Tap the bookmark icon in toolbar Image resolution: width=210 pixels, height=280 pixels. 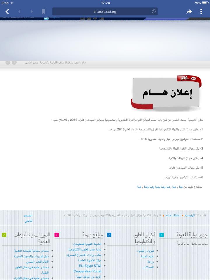pos(43,12)
